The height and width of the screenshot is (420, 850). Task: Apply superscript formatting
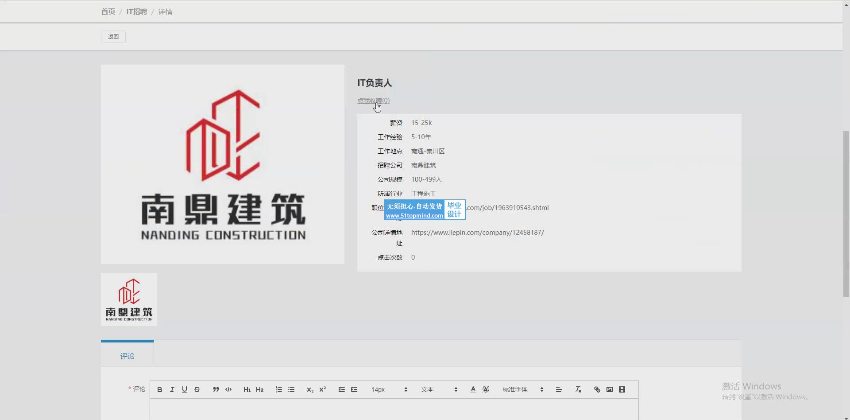pyautogui.click(x=323, y=389)
